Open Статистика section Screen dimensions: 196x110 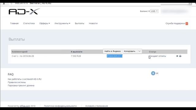[x=29, y=24]
